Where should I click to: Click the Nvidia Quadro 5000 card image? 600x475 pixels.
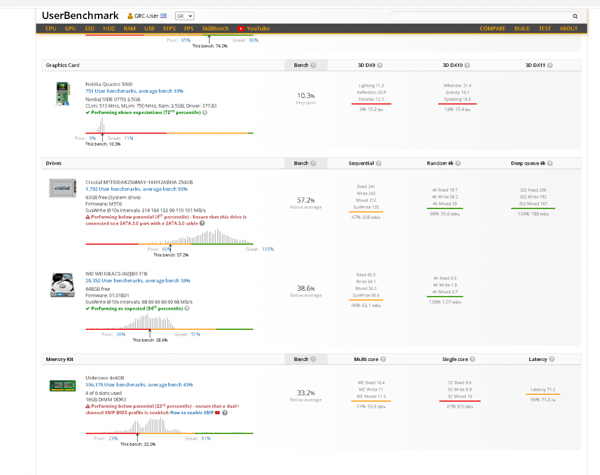(x=63, y=94)
